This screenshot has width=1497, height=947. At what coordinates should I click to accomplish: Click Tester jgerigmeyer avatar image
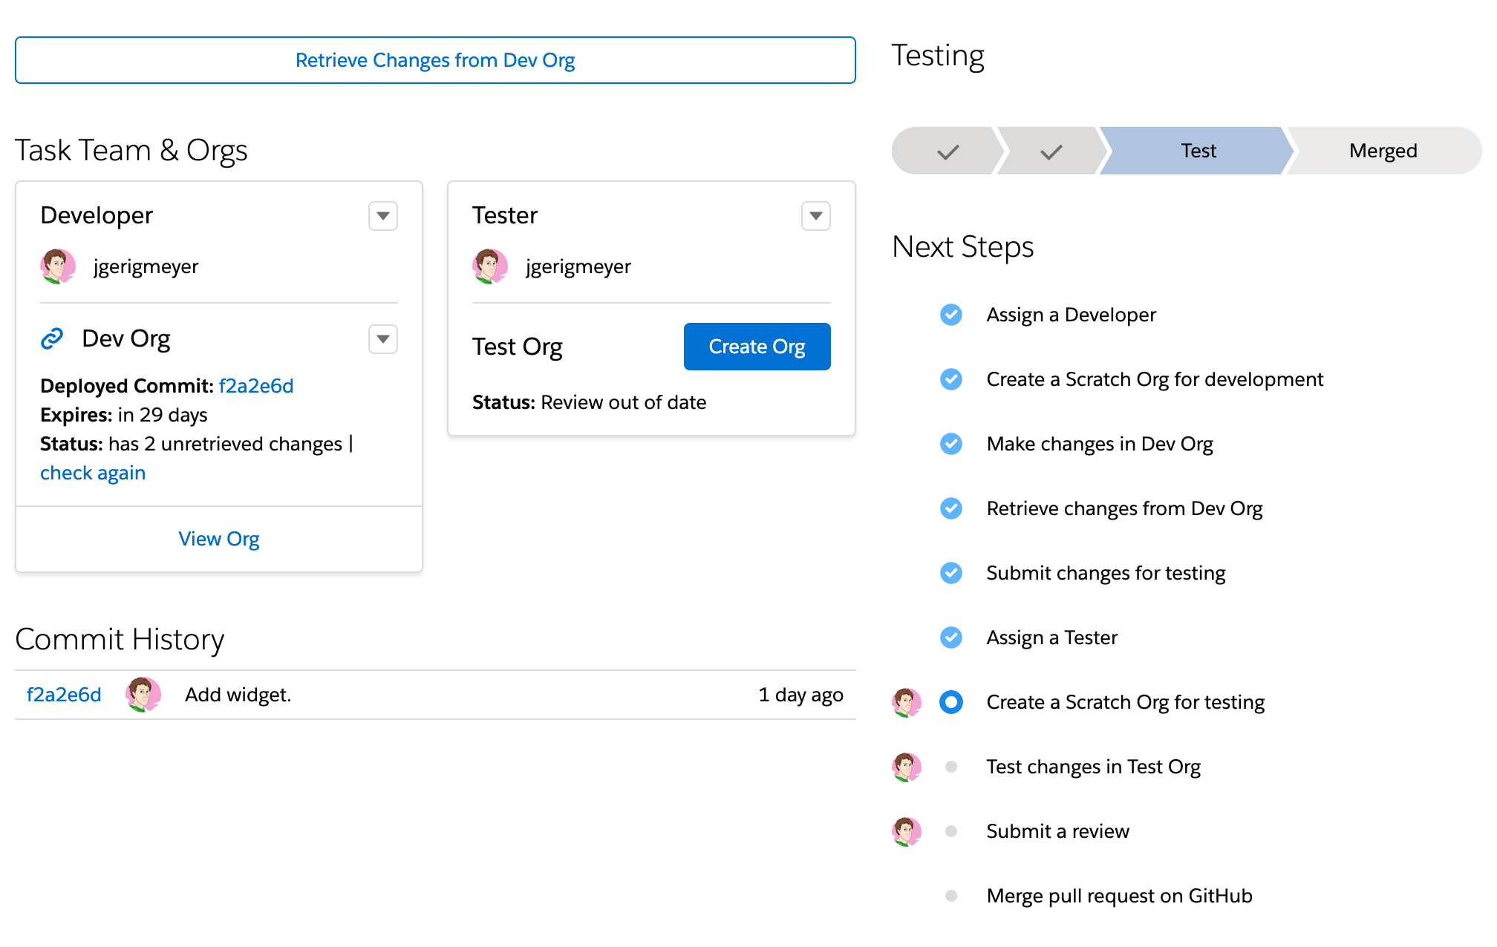pos(490,266)
